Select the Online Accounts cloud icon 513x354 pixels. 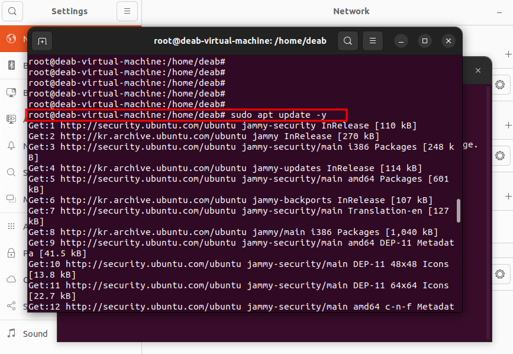coord(11,279)
